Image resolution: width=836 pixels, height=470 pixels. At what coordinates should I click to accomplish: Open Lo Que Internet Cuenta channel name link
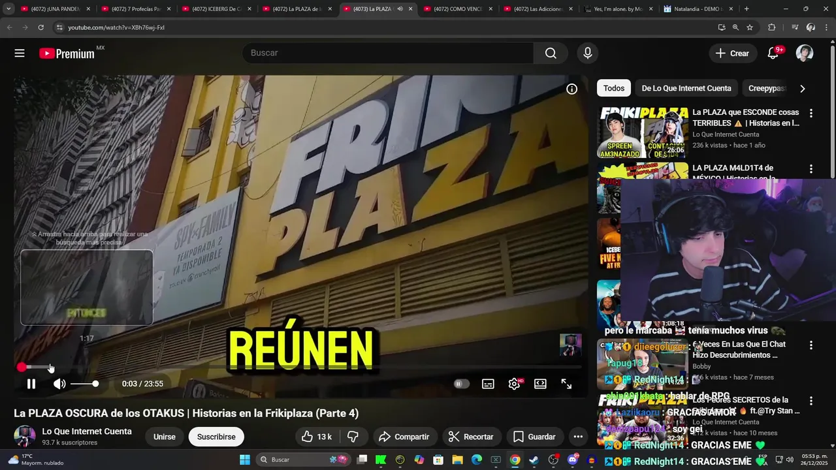[x=87, y=431]
